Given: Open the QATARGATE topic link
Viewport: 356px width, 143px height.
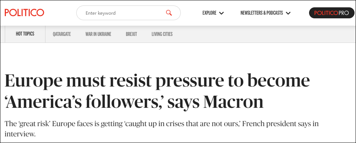Looking at the screenshot, I should pyautogui.click(x=62, y=34).
